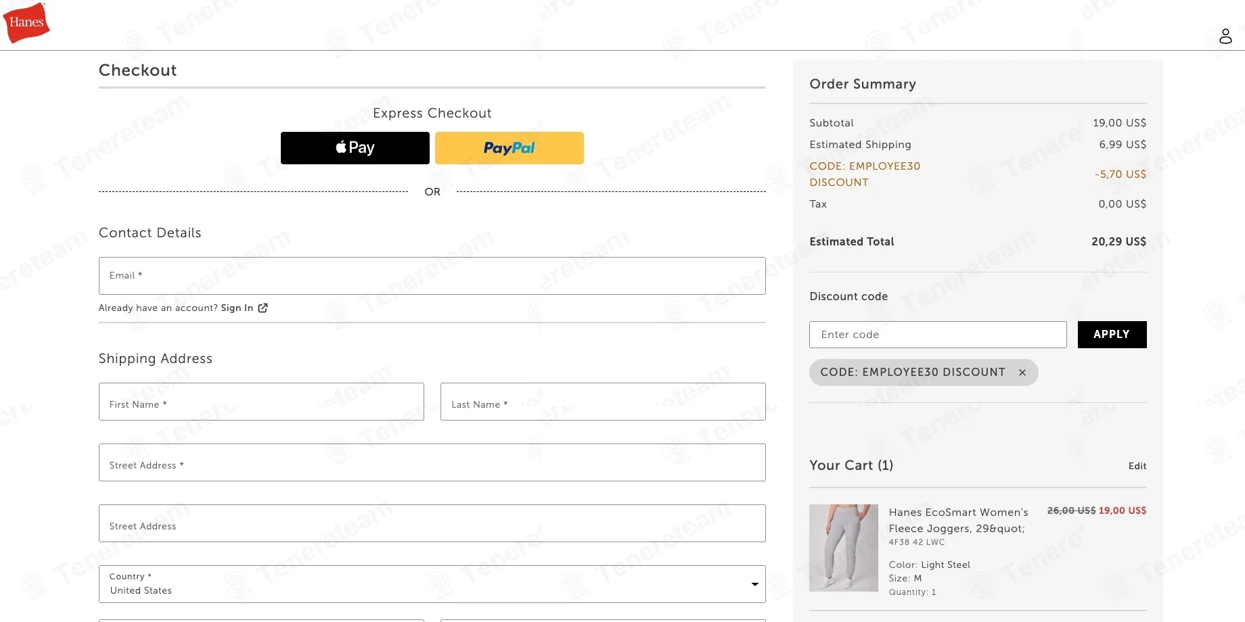Click the Hanes logo
1245x622 pixels.
(26, 22)
